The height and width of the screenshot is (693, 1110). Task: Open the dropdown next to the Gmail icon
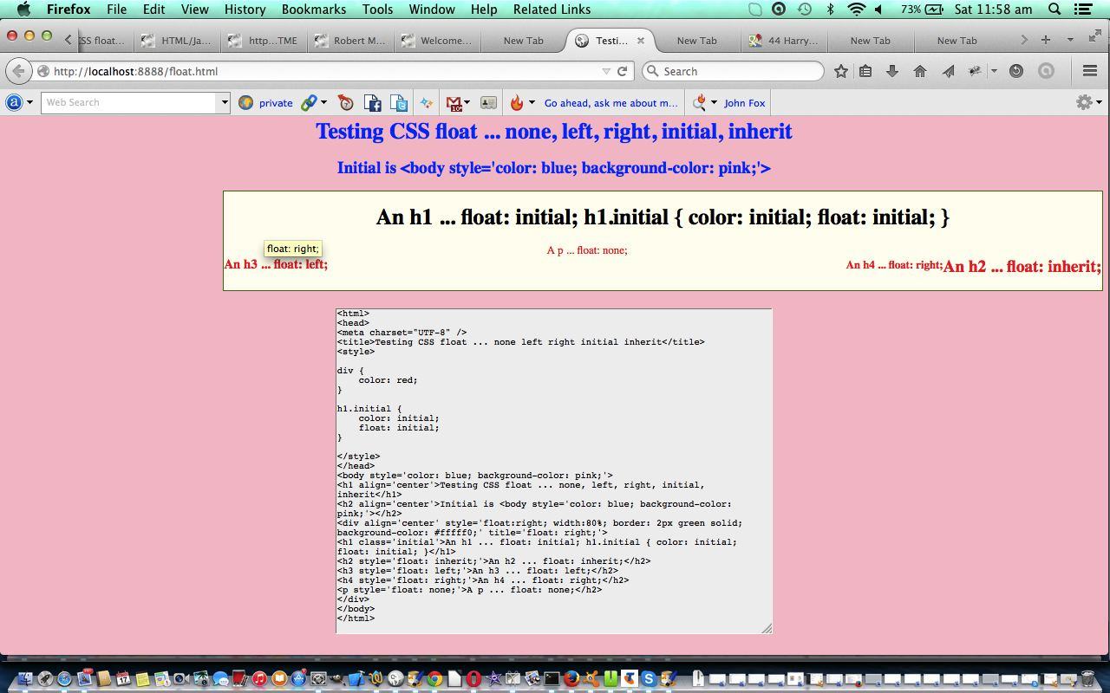click(x=466, y=102)
